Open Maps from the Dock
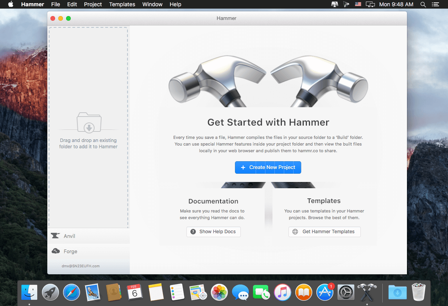Viewport: 448px width, 306px height. click(198, 292)
